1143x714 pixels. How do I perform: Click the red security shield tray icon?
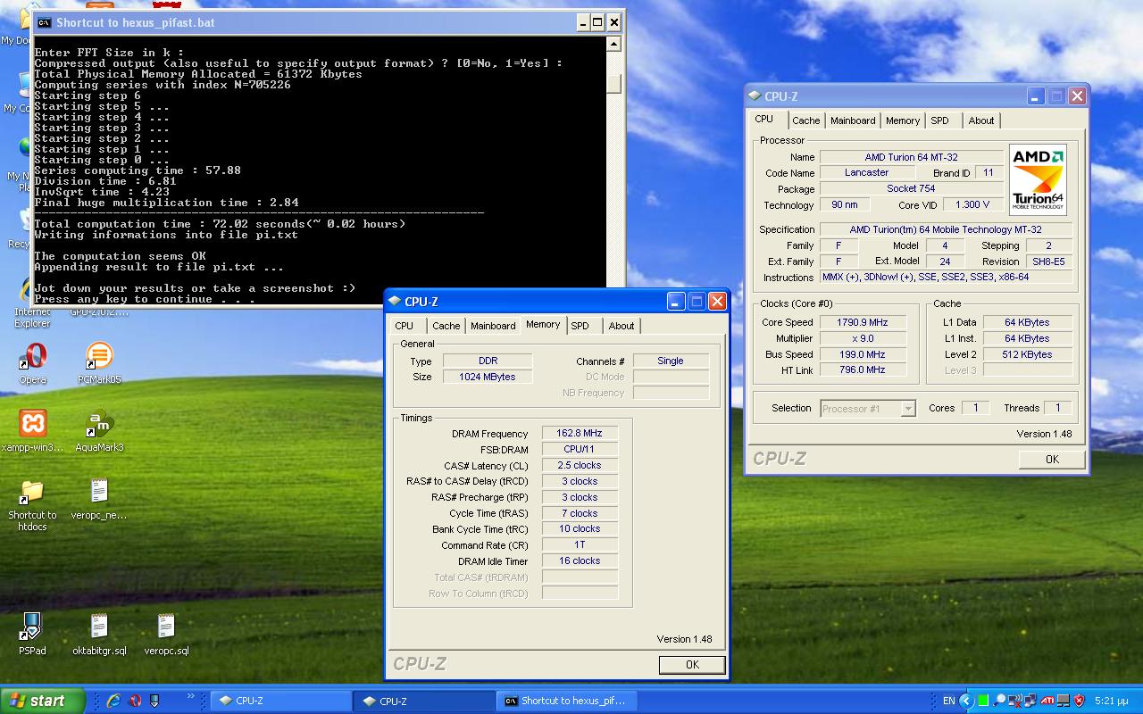tap(1079, 701)
